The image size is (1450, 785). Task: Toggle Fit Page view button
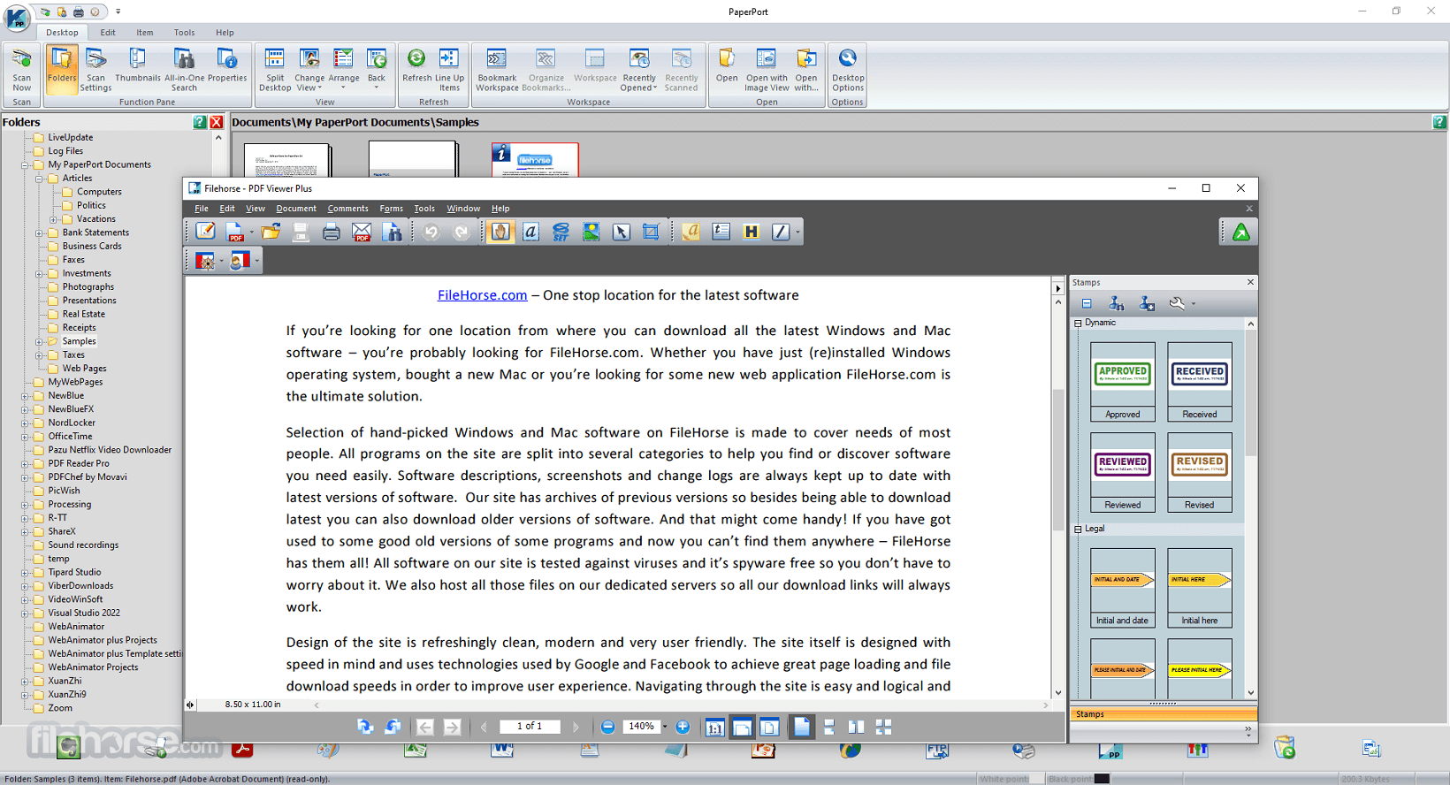769,727
